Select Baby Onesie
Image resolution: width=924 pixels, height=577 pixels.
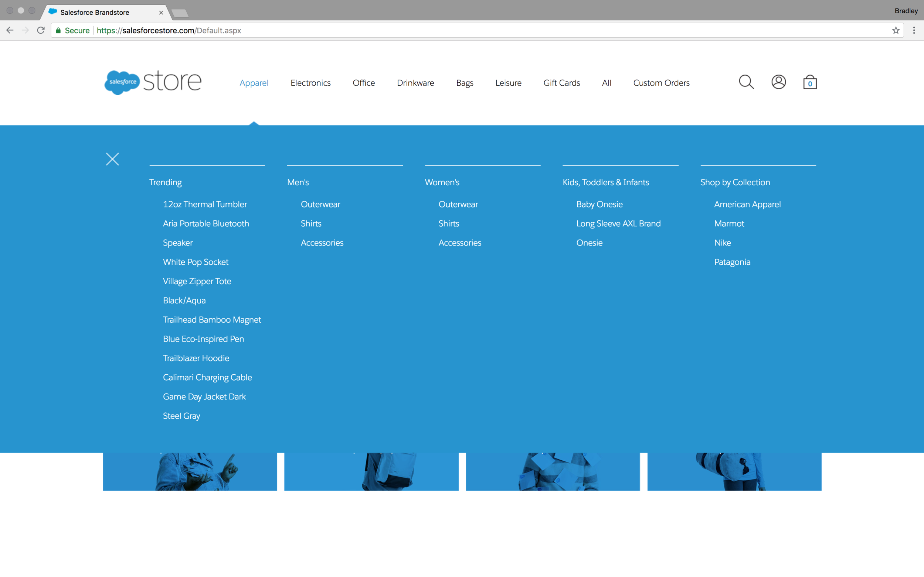click(599, 204)
